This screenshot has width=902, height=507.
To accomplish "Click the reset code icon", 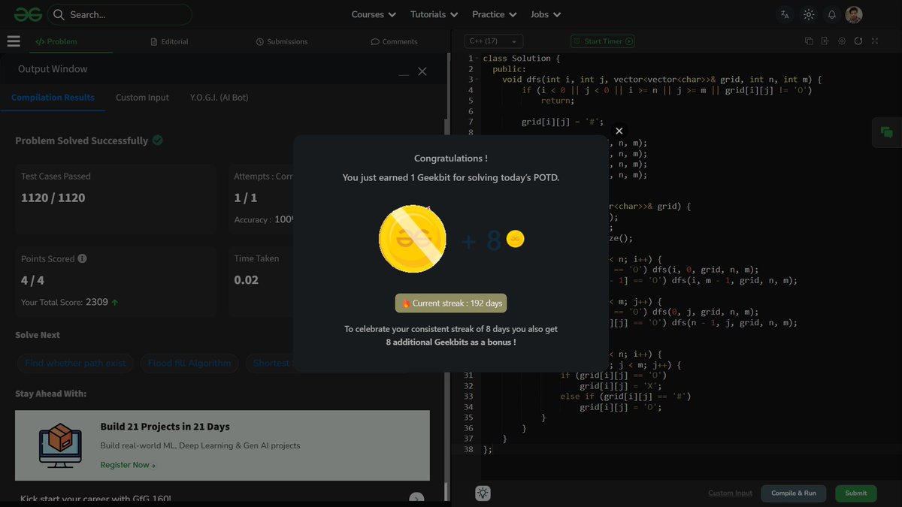I will pyautogui.click(x=858, y=41).
